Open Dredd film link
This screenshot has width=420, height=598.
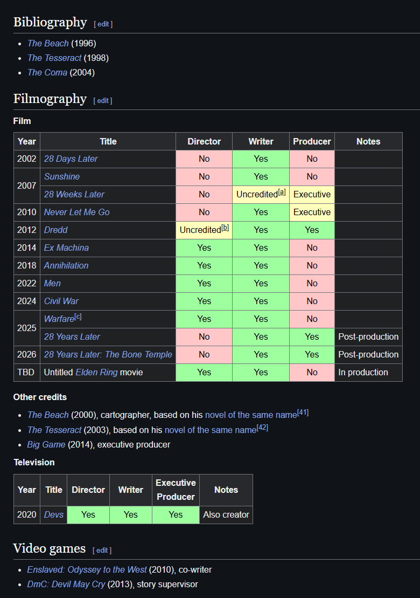55,230
